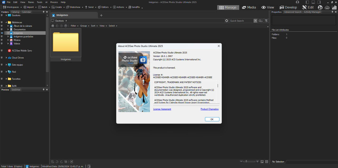Toggle Easy-Select marker next to Imágenes tree row

2,33
